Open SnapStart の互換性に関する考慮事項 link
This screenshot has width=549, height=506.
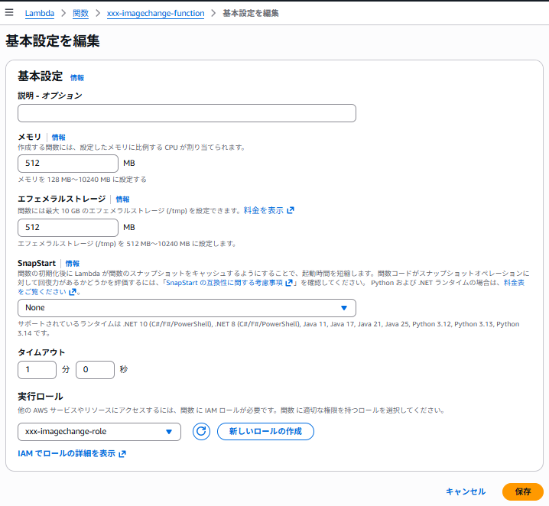(224, 283)
